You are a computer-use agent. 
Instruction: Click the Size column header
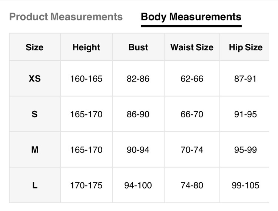click(x=34, y=47)
